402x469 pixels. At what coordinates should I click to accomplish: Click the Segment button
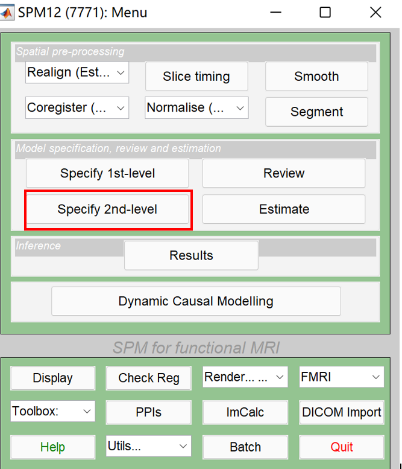point(316,112)
